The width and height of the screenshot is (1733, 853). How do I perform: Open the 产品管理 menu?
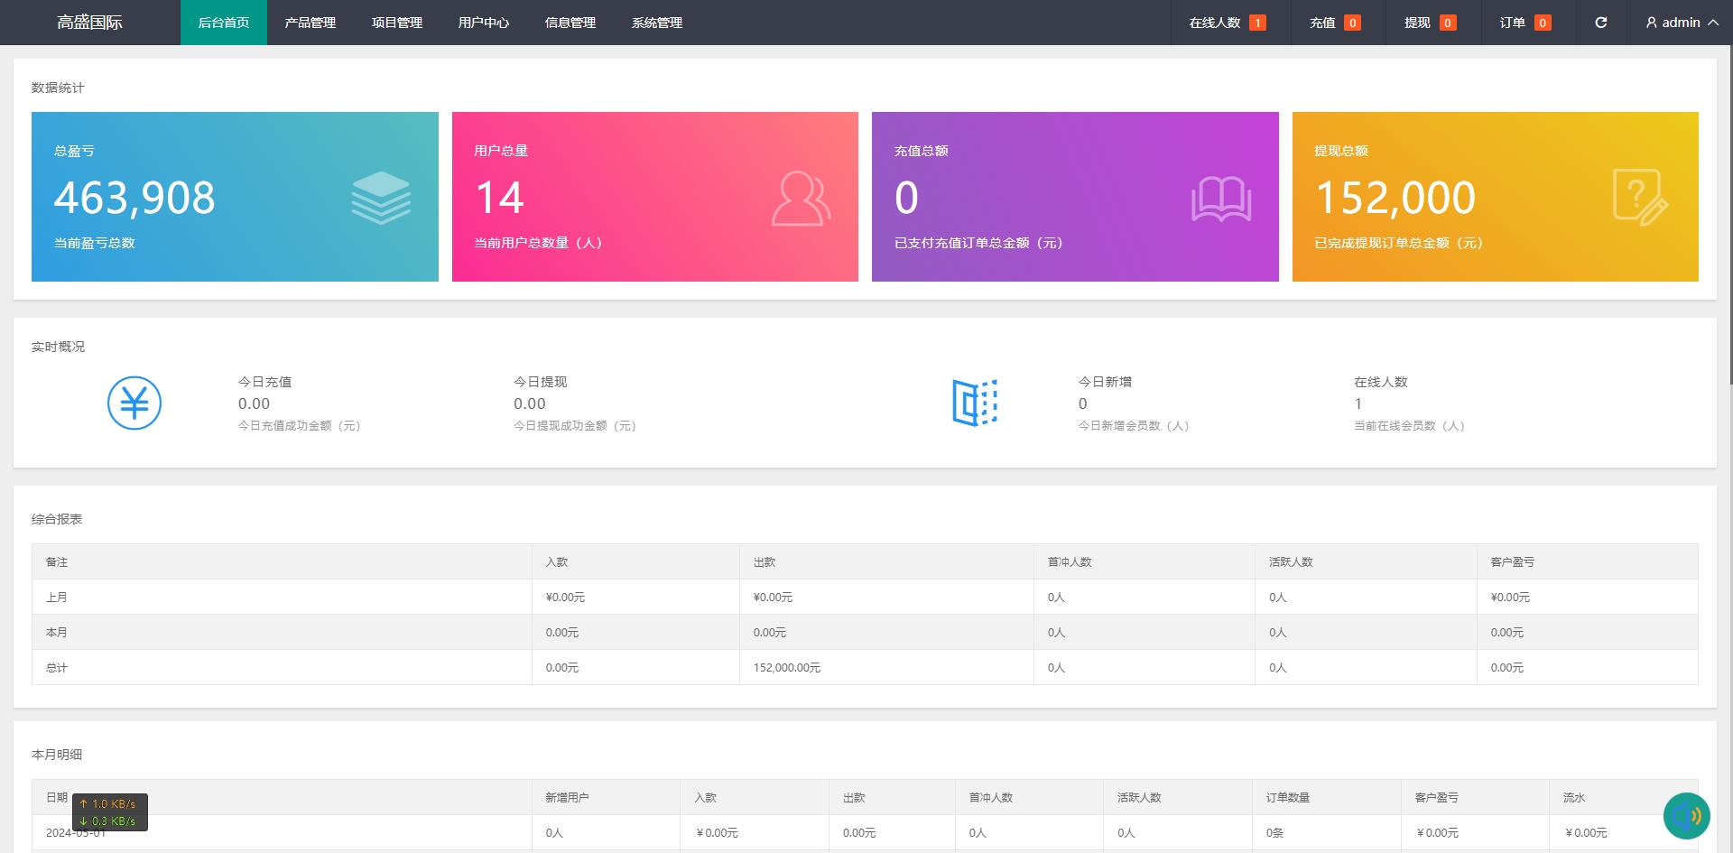coord(310,23)
